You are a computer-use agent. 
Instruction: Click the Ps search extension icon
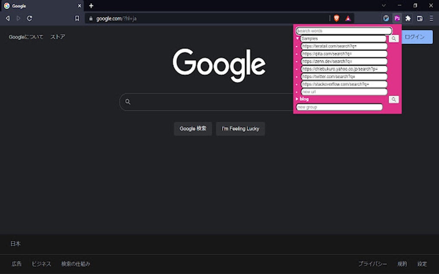pos(397,18)
